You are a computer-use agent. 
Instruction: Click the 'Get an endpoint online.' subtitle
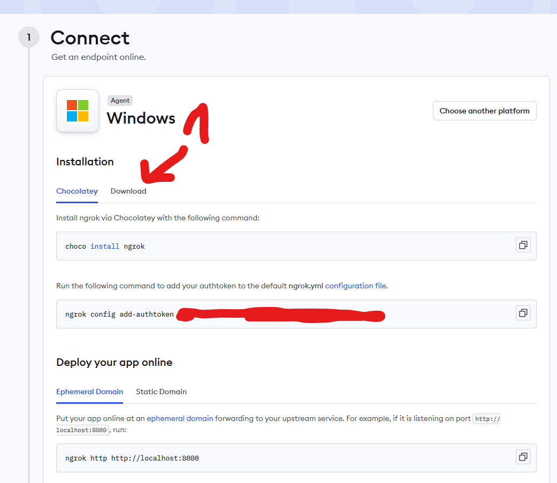click(x=99, y=57)
